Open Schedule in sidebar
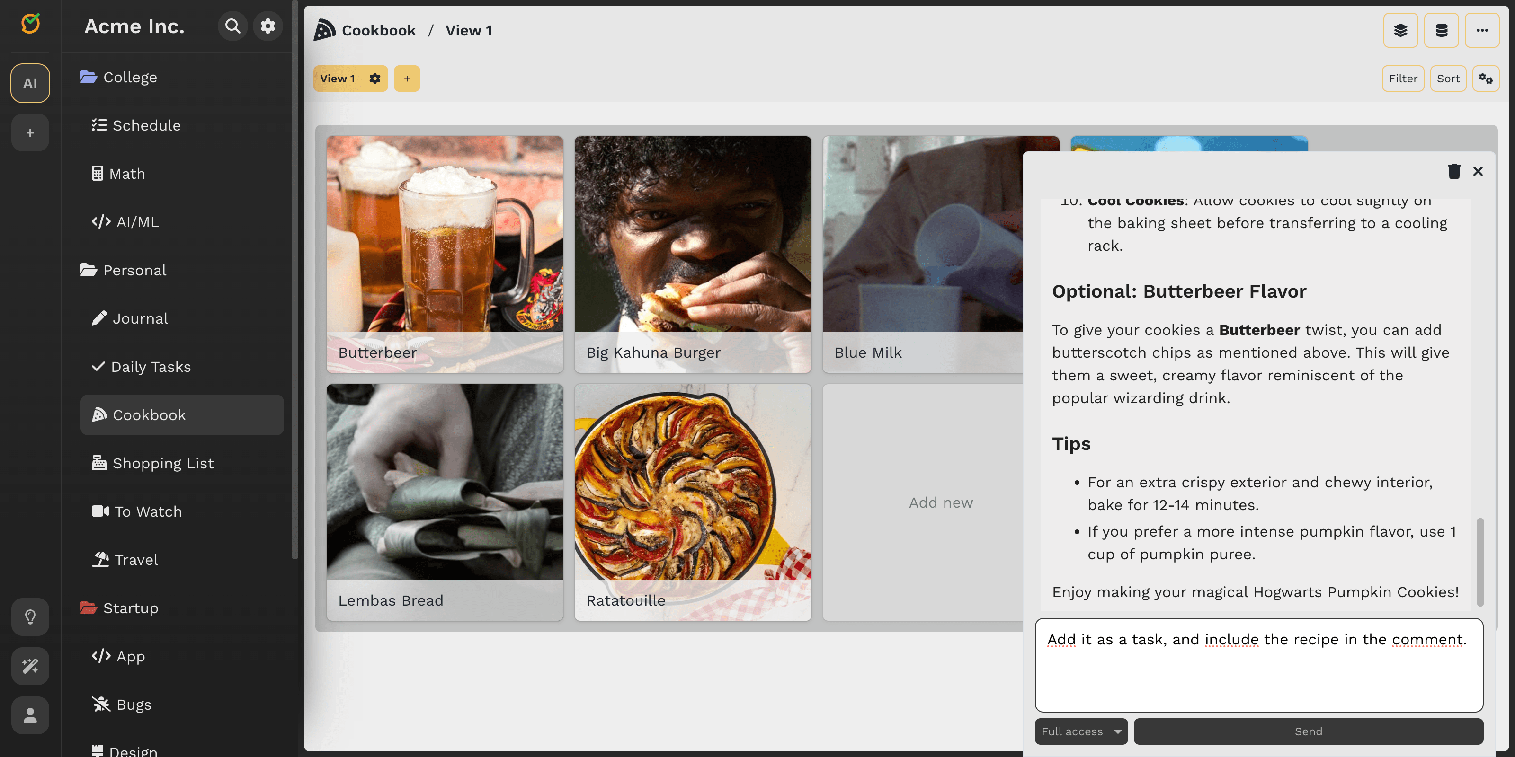Viewport: 1515px width, 757px height. point(182,125)
